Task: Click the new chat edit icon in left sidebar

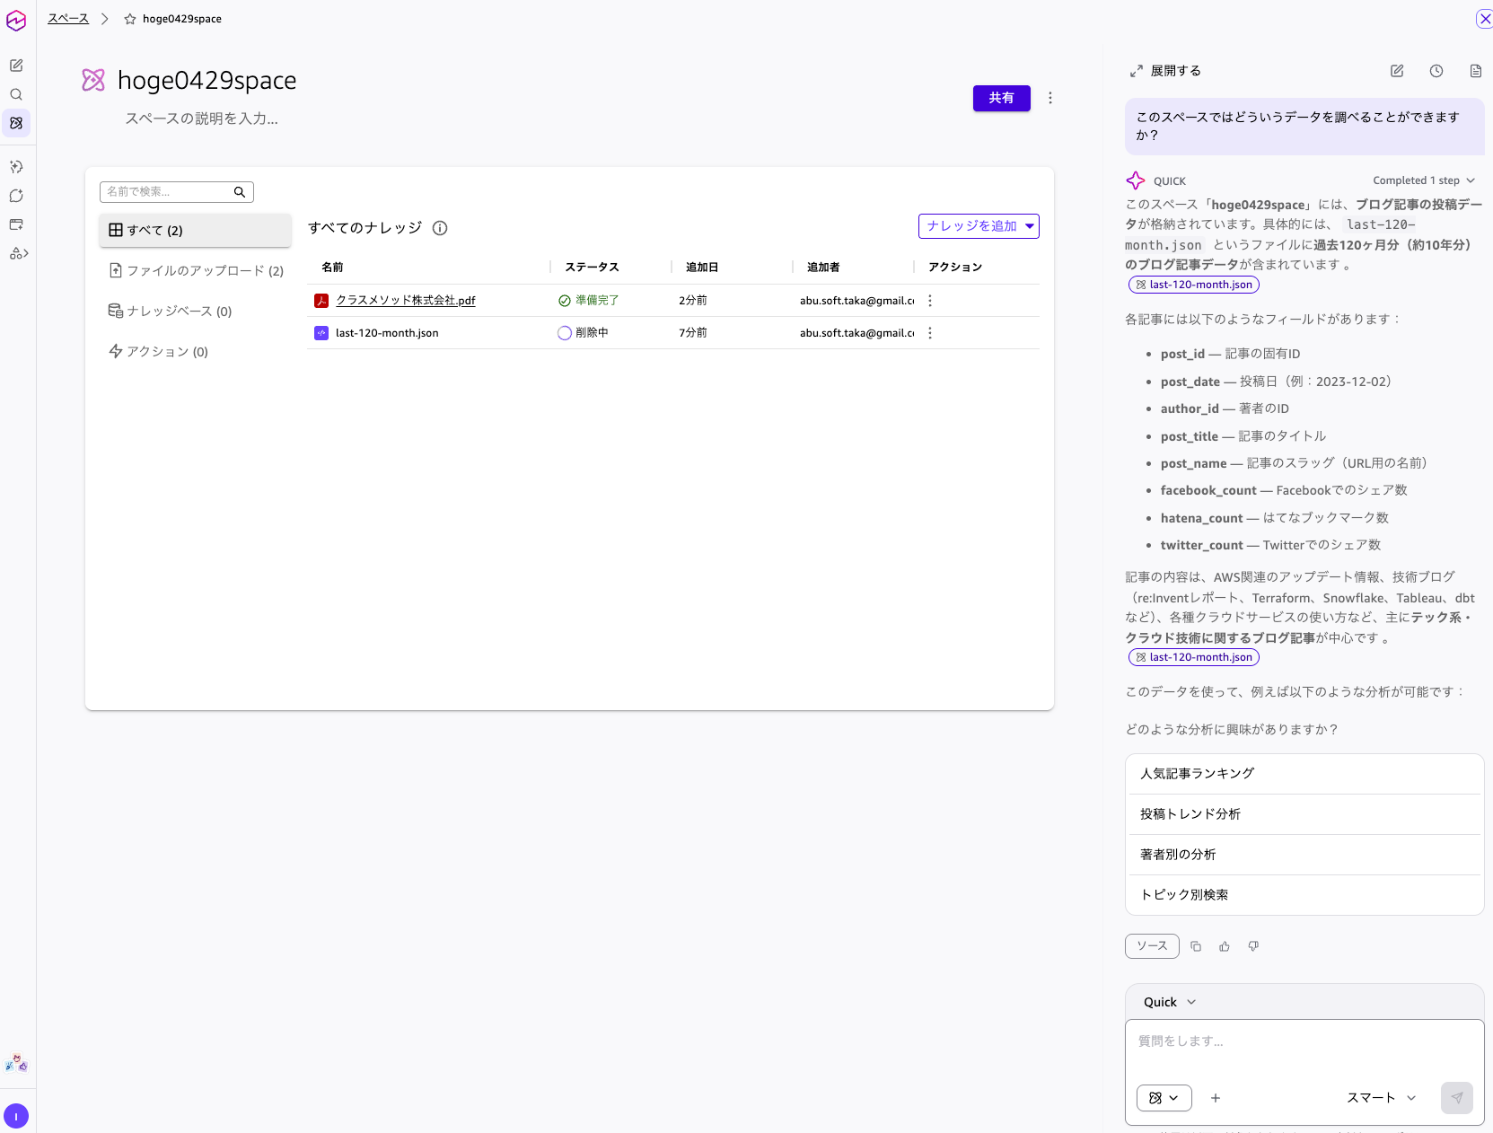Action: 16,66
